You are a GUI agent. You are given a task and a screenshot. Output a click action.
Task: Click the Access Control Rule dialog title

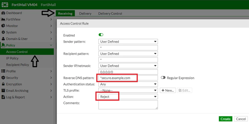coord(74,24)
